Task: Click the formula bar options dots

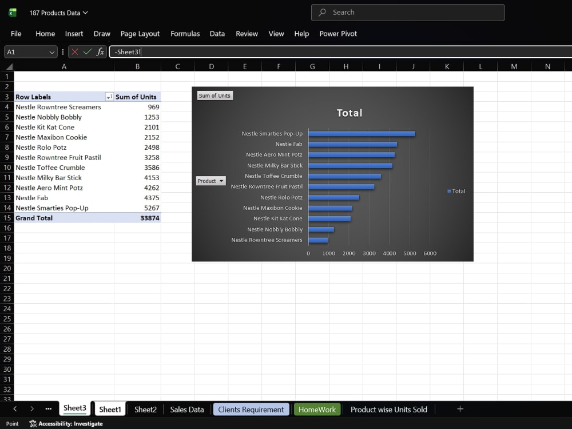Action: (63, 52)
